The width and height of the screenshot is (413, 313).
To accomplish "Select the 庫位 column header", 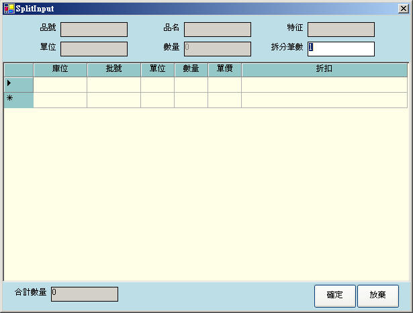I will click(x=60, y=70).
